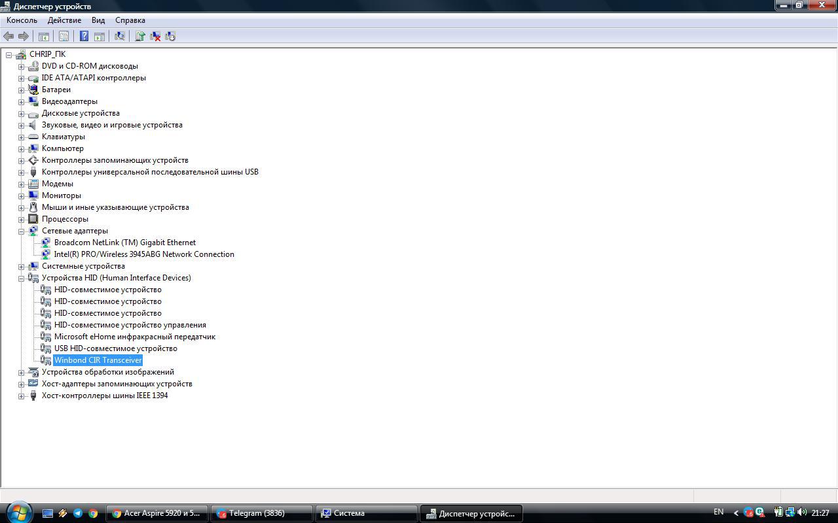Screen dimensions: 838x523
Task: Select Microsoft eHome инфракрасный передатчик
Action: 135,337
